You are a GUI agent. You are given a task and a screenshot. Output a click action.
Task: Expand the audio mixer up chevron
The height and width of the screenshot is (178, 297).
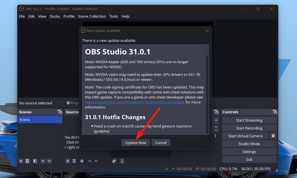tap(216, 127)
